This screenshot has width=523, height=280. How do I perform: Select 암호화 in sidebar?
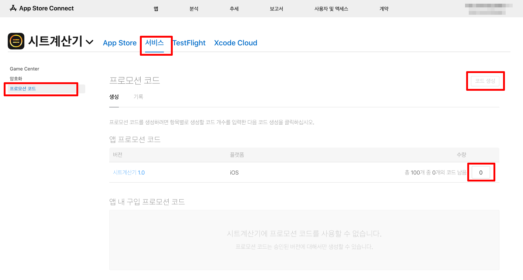tap(16, 79)
